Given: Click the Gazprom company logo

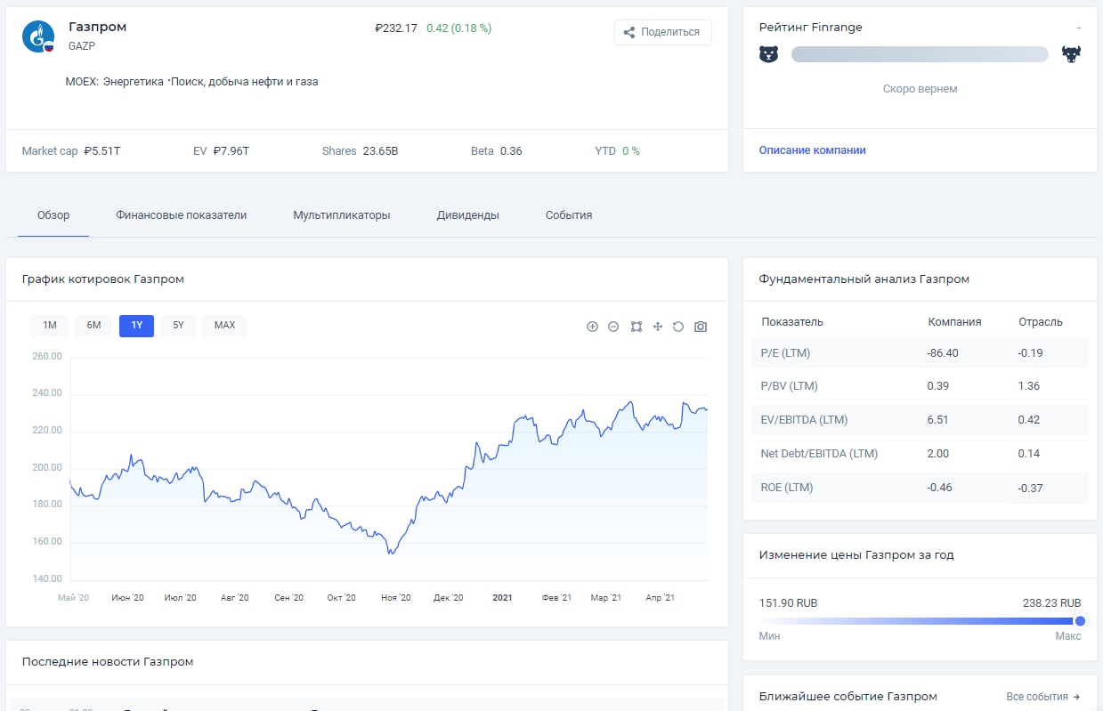Looking at the screenshot, I should tap(38, 36).
